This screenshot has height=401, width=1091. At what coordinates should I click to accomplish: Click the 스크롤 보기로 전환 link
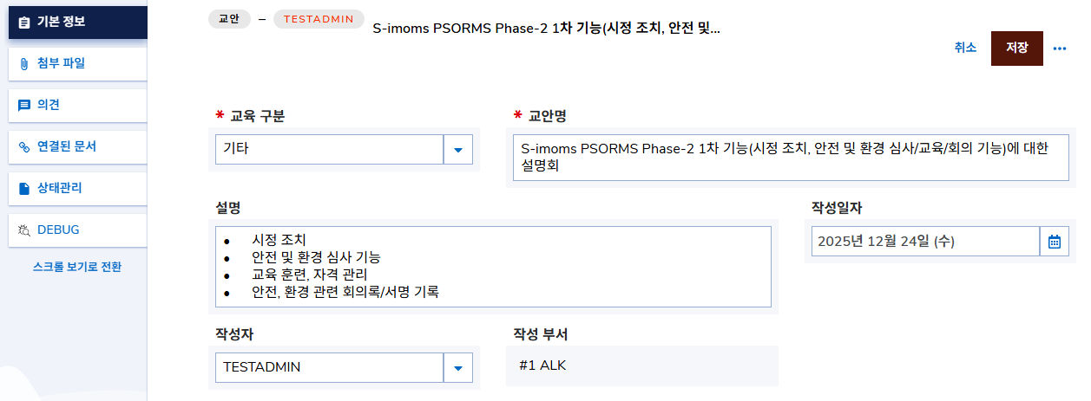coord(76,267)
